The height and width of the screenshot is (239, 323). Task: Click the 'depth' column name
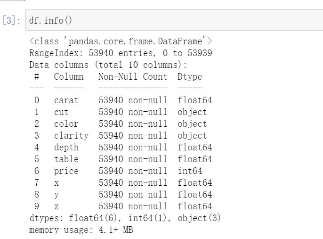(65, 148)
